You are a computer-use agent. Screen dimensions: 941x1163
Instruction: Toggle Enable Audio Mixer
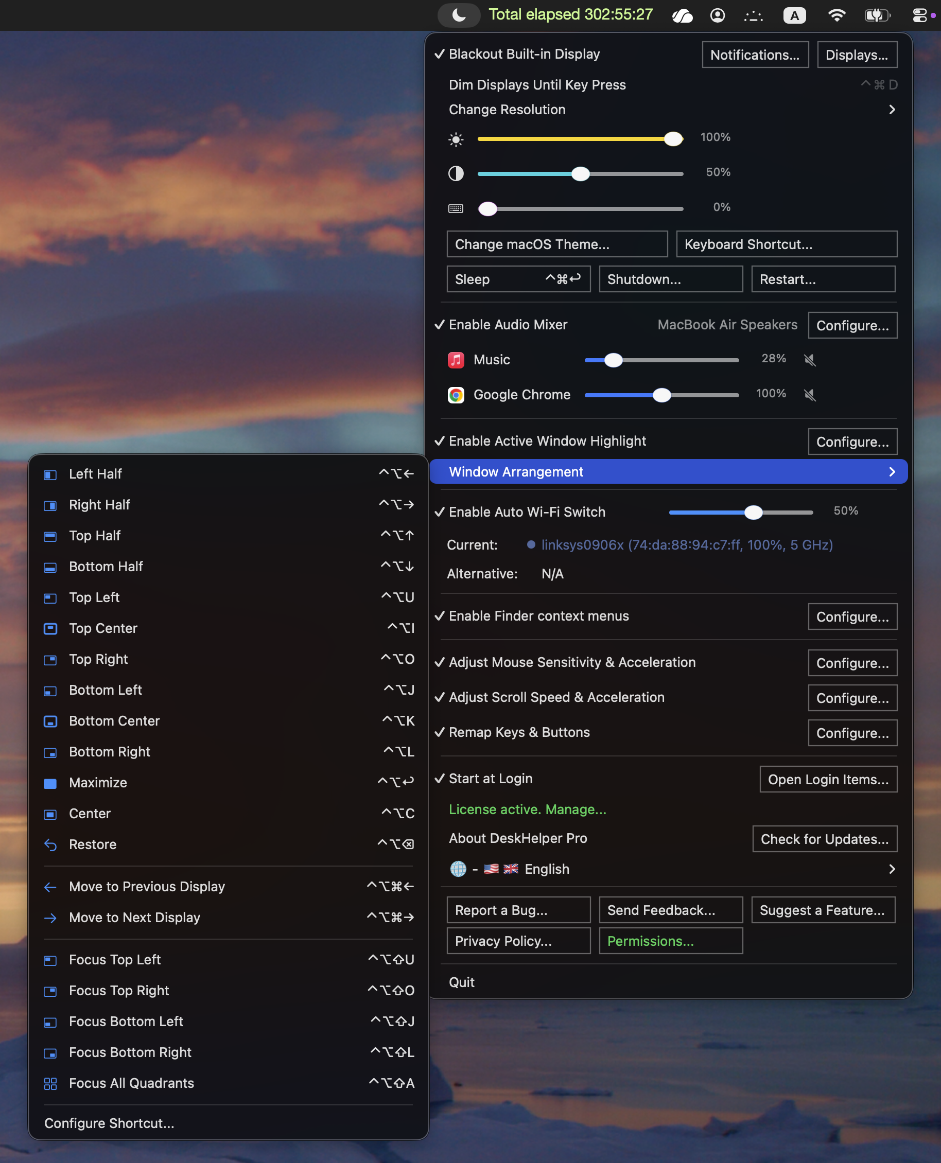[x=501, y=325]
